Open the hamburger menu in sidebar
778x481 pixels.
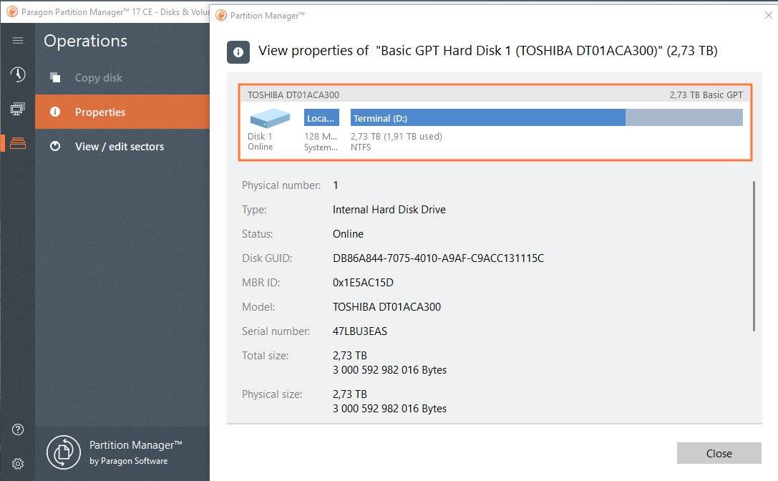18,40
